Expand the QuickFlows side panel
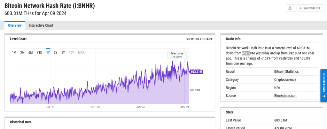 [323, 85]
